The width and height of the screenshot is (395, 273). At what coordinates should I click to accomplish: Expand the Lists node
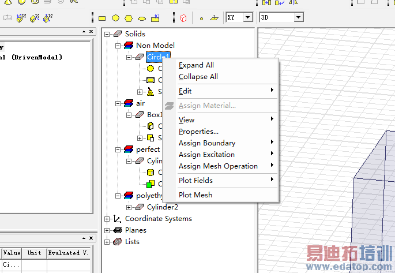(107, 242)
